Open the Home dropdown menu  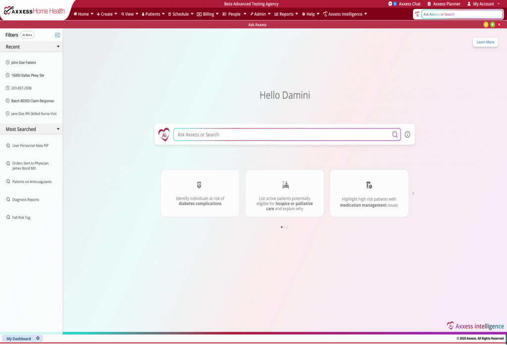[x=83, y=14]
